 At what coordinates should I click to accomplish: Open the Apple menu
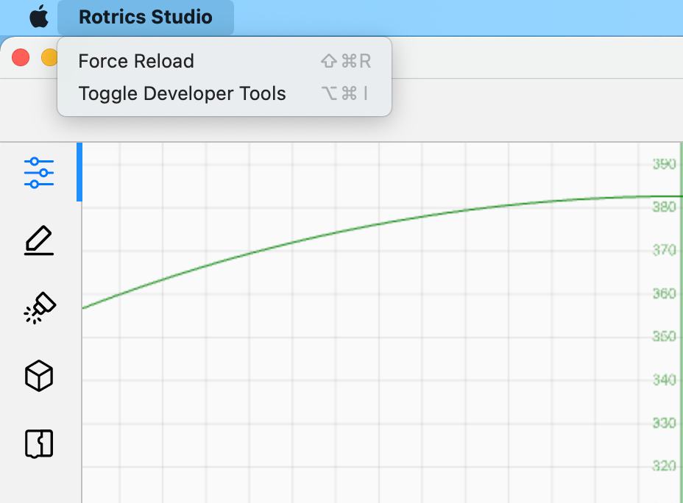click(39, 17)
